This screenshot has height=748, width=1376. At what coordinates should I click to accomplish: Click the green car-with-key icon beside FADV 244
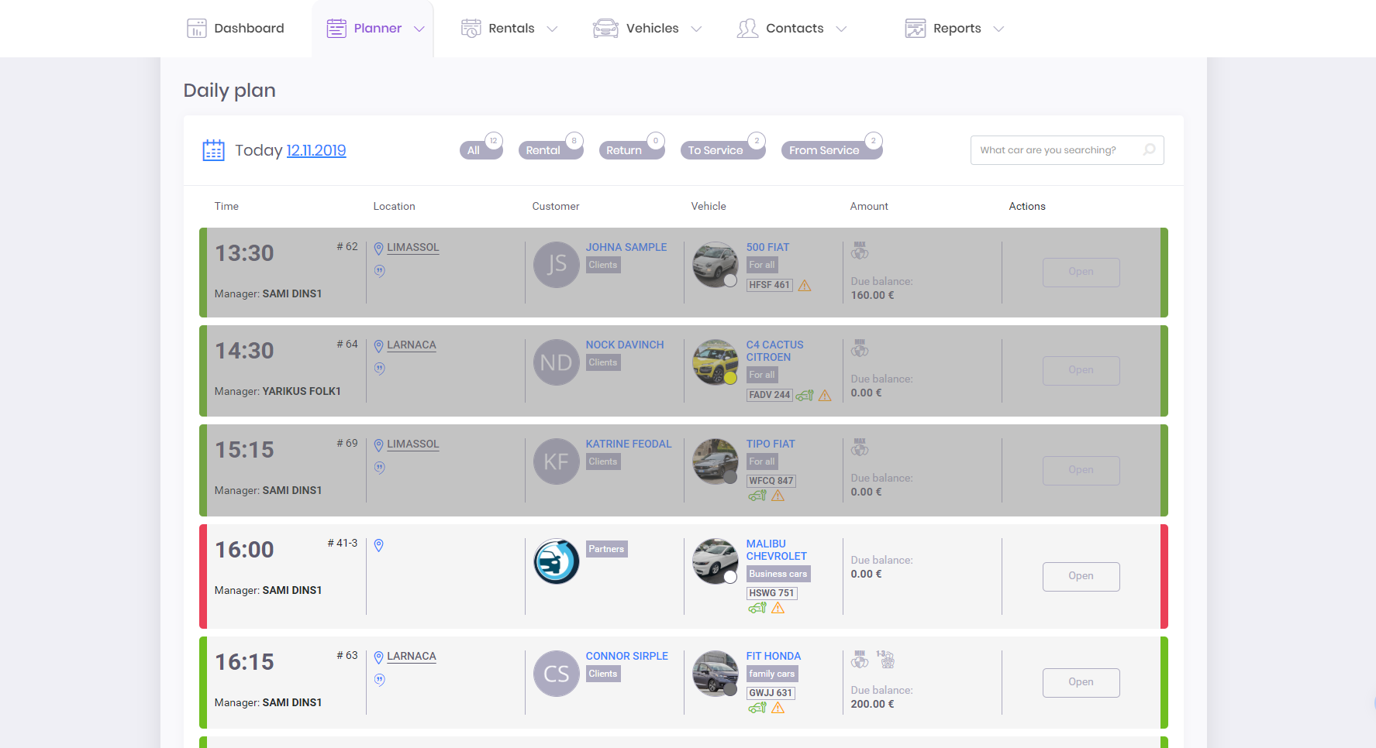point(804,395)
